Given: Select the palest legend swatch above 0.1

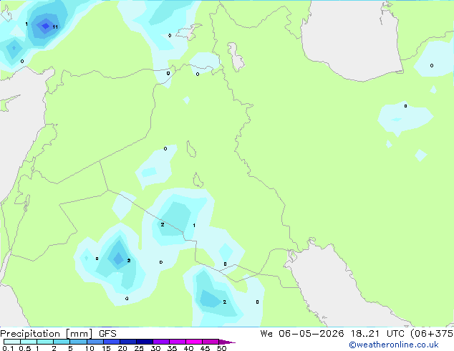Looking at the screenshot, I should (12, 342).
